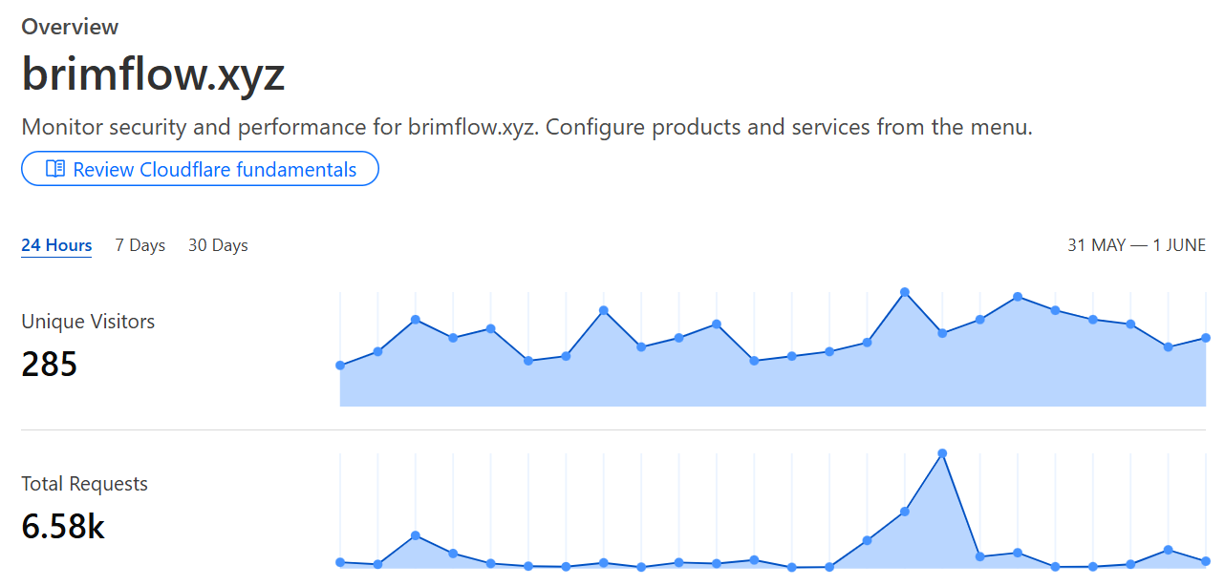
Task: Click the Unique Visitors label
Action: click(88, 322)
